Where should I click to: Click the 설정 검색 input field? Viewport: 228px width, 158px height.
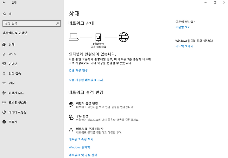point(32,23)
